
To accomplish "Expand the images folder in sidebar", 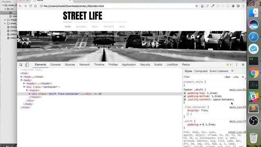I will 5,20.
